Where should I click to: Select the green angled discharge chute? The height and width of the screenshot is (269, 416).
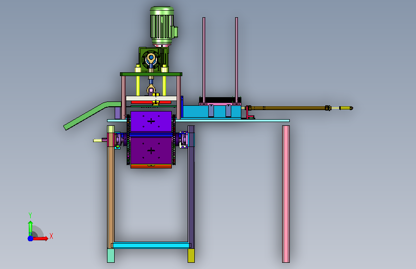92,115
